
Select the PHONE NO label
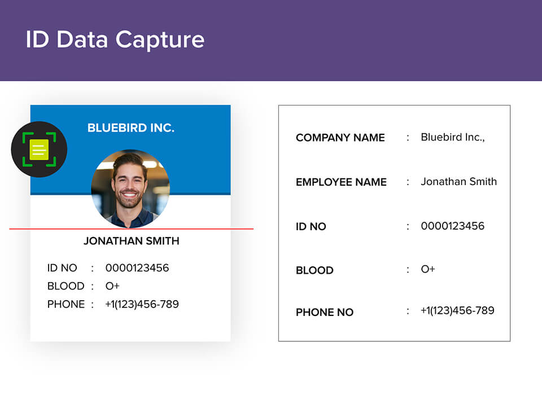(324, 313)
